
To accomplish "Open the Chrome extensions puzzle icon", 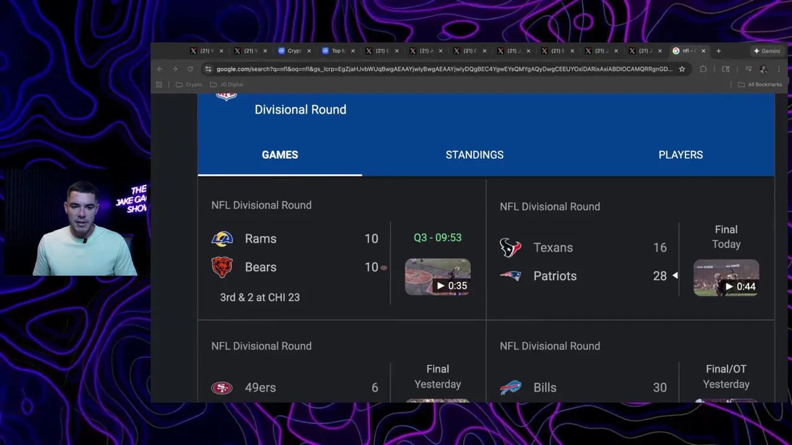I will pyautogui.click(x=703, y=69).
